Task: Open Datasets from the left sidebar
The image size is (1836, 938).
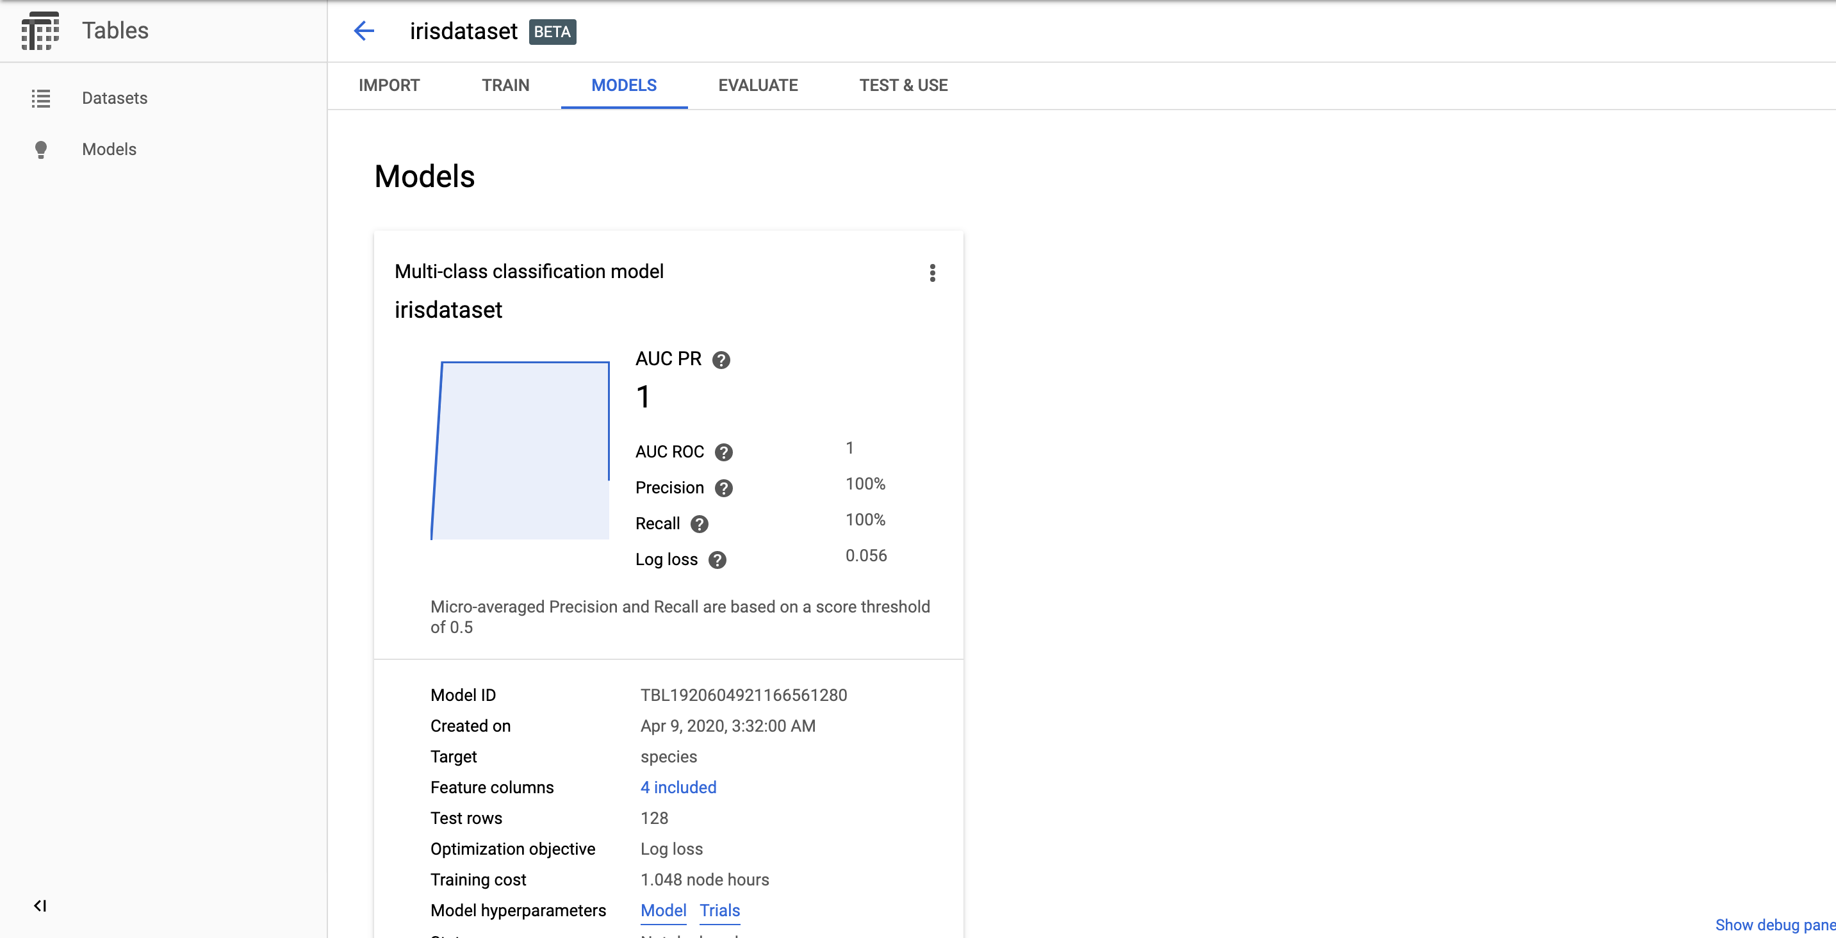Action: point(114,99)
